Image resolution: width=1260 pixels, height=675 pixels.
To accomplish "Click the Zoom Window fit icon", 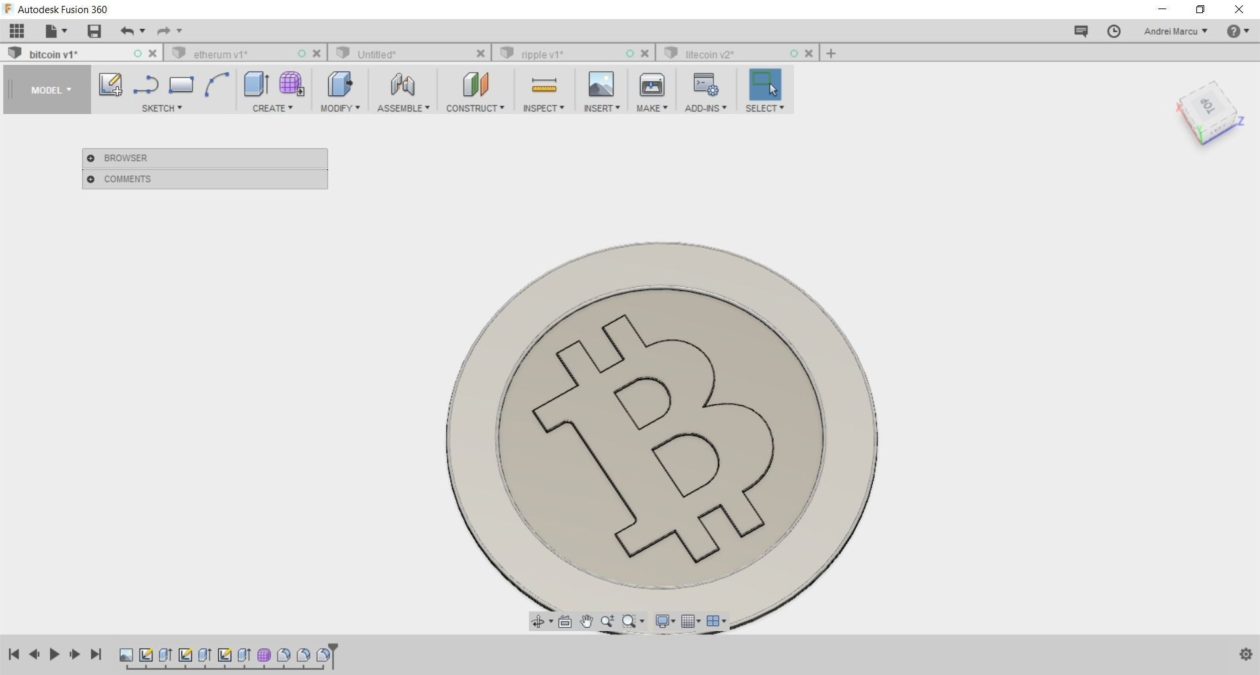I will click(x=629, y=621).
